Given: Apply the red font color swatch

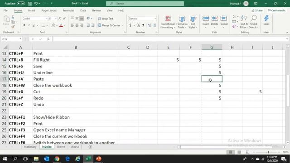Looking at the screenshot, I should 61,25.
